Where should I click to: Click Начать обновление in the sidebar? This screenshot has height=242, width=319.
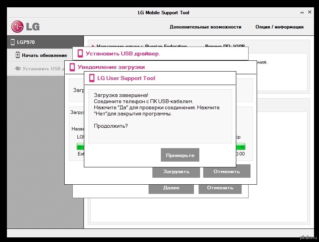tap(40, 55)
